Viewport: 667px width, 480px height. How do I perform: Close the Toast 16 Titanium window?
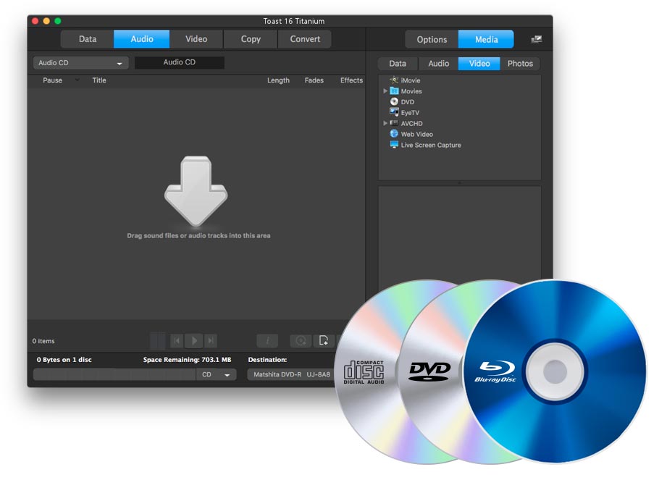pos(35,21)
